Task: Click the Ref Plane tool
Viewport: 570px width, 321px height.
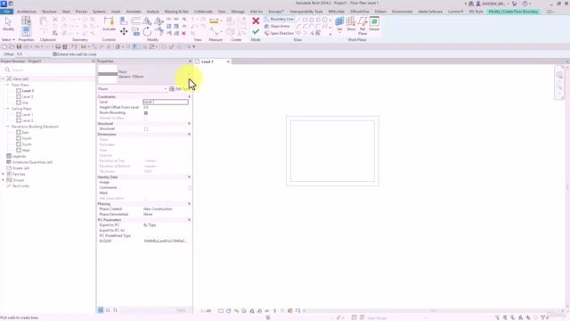Action: coord(362,26)
